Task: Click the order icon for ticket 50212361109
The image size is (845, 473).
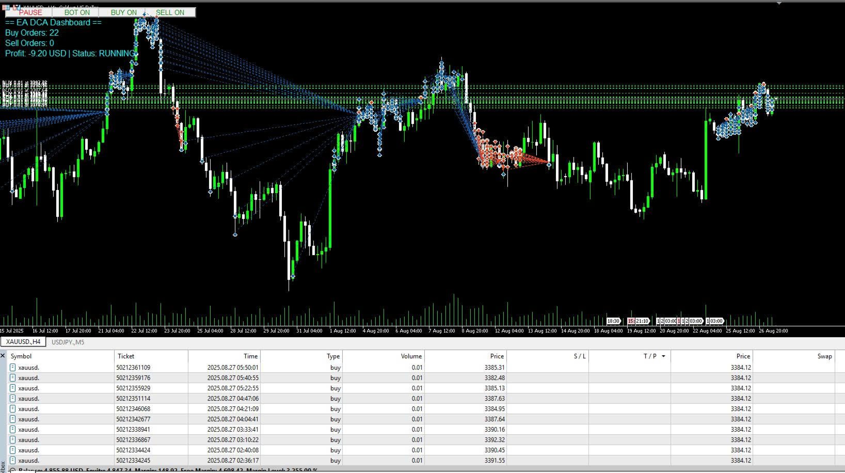Action: pyautogui.click(x=13, y=368)
